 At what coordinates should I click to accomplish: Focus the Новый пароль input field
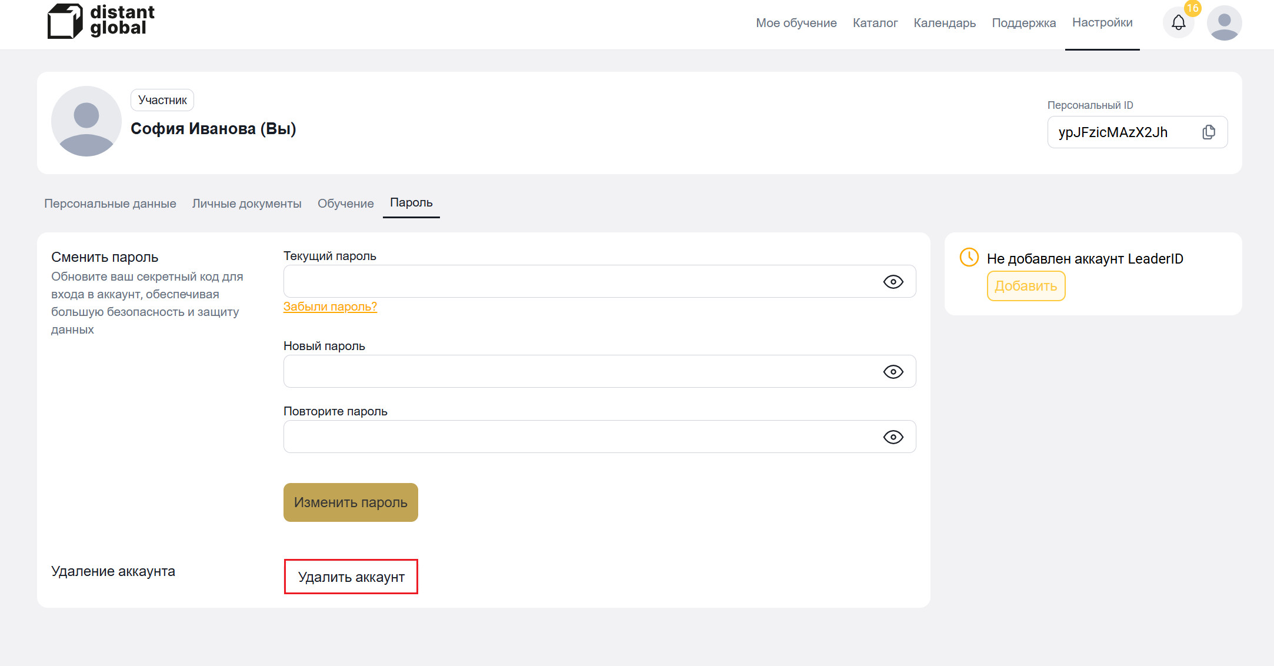599,371
